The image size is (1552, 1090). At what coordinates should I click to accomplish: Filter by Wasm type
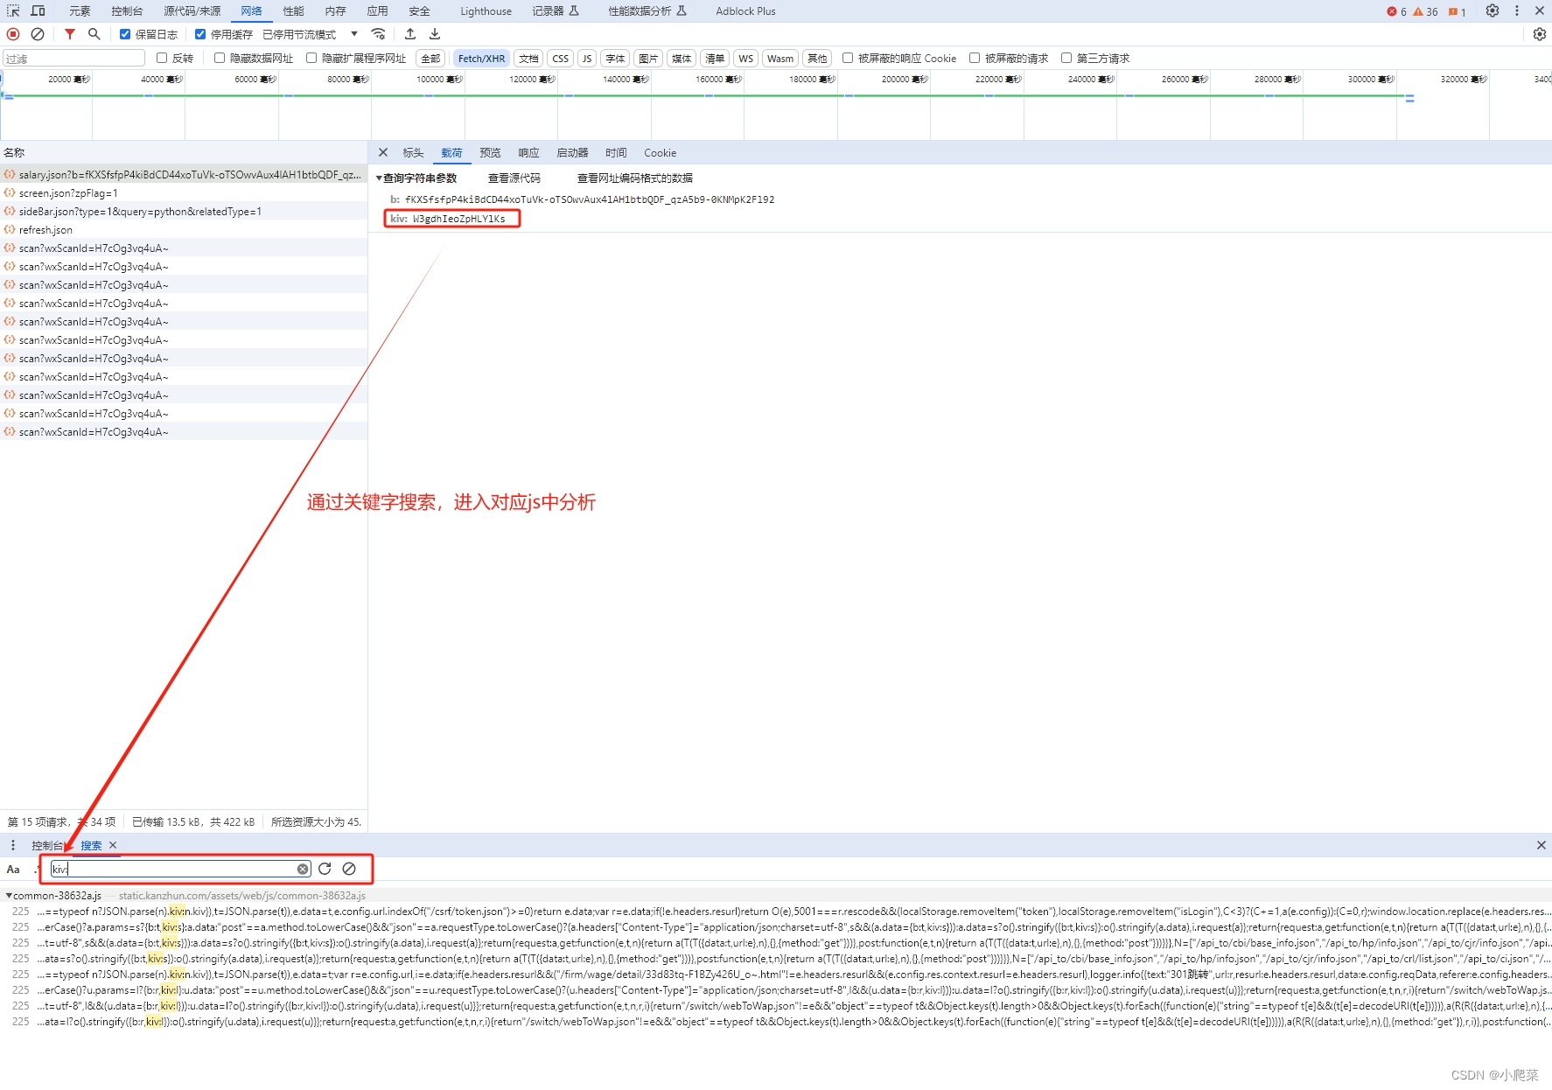(780, 58)
